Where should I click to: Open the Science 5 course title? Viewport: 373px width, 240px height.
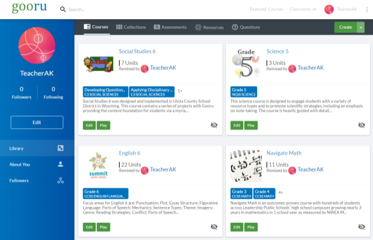[277, 51]
